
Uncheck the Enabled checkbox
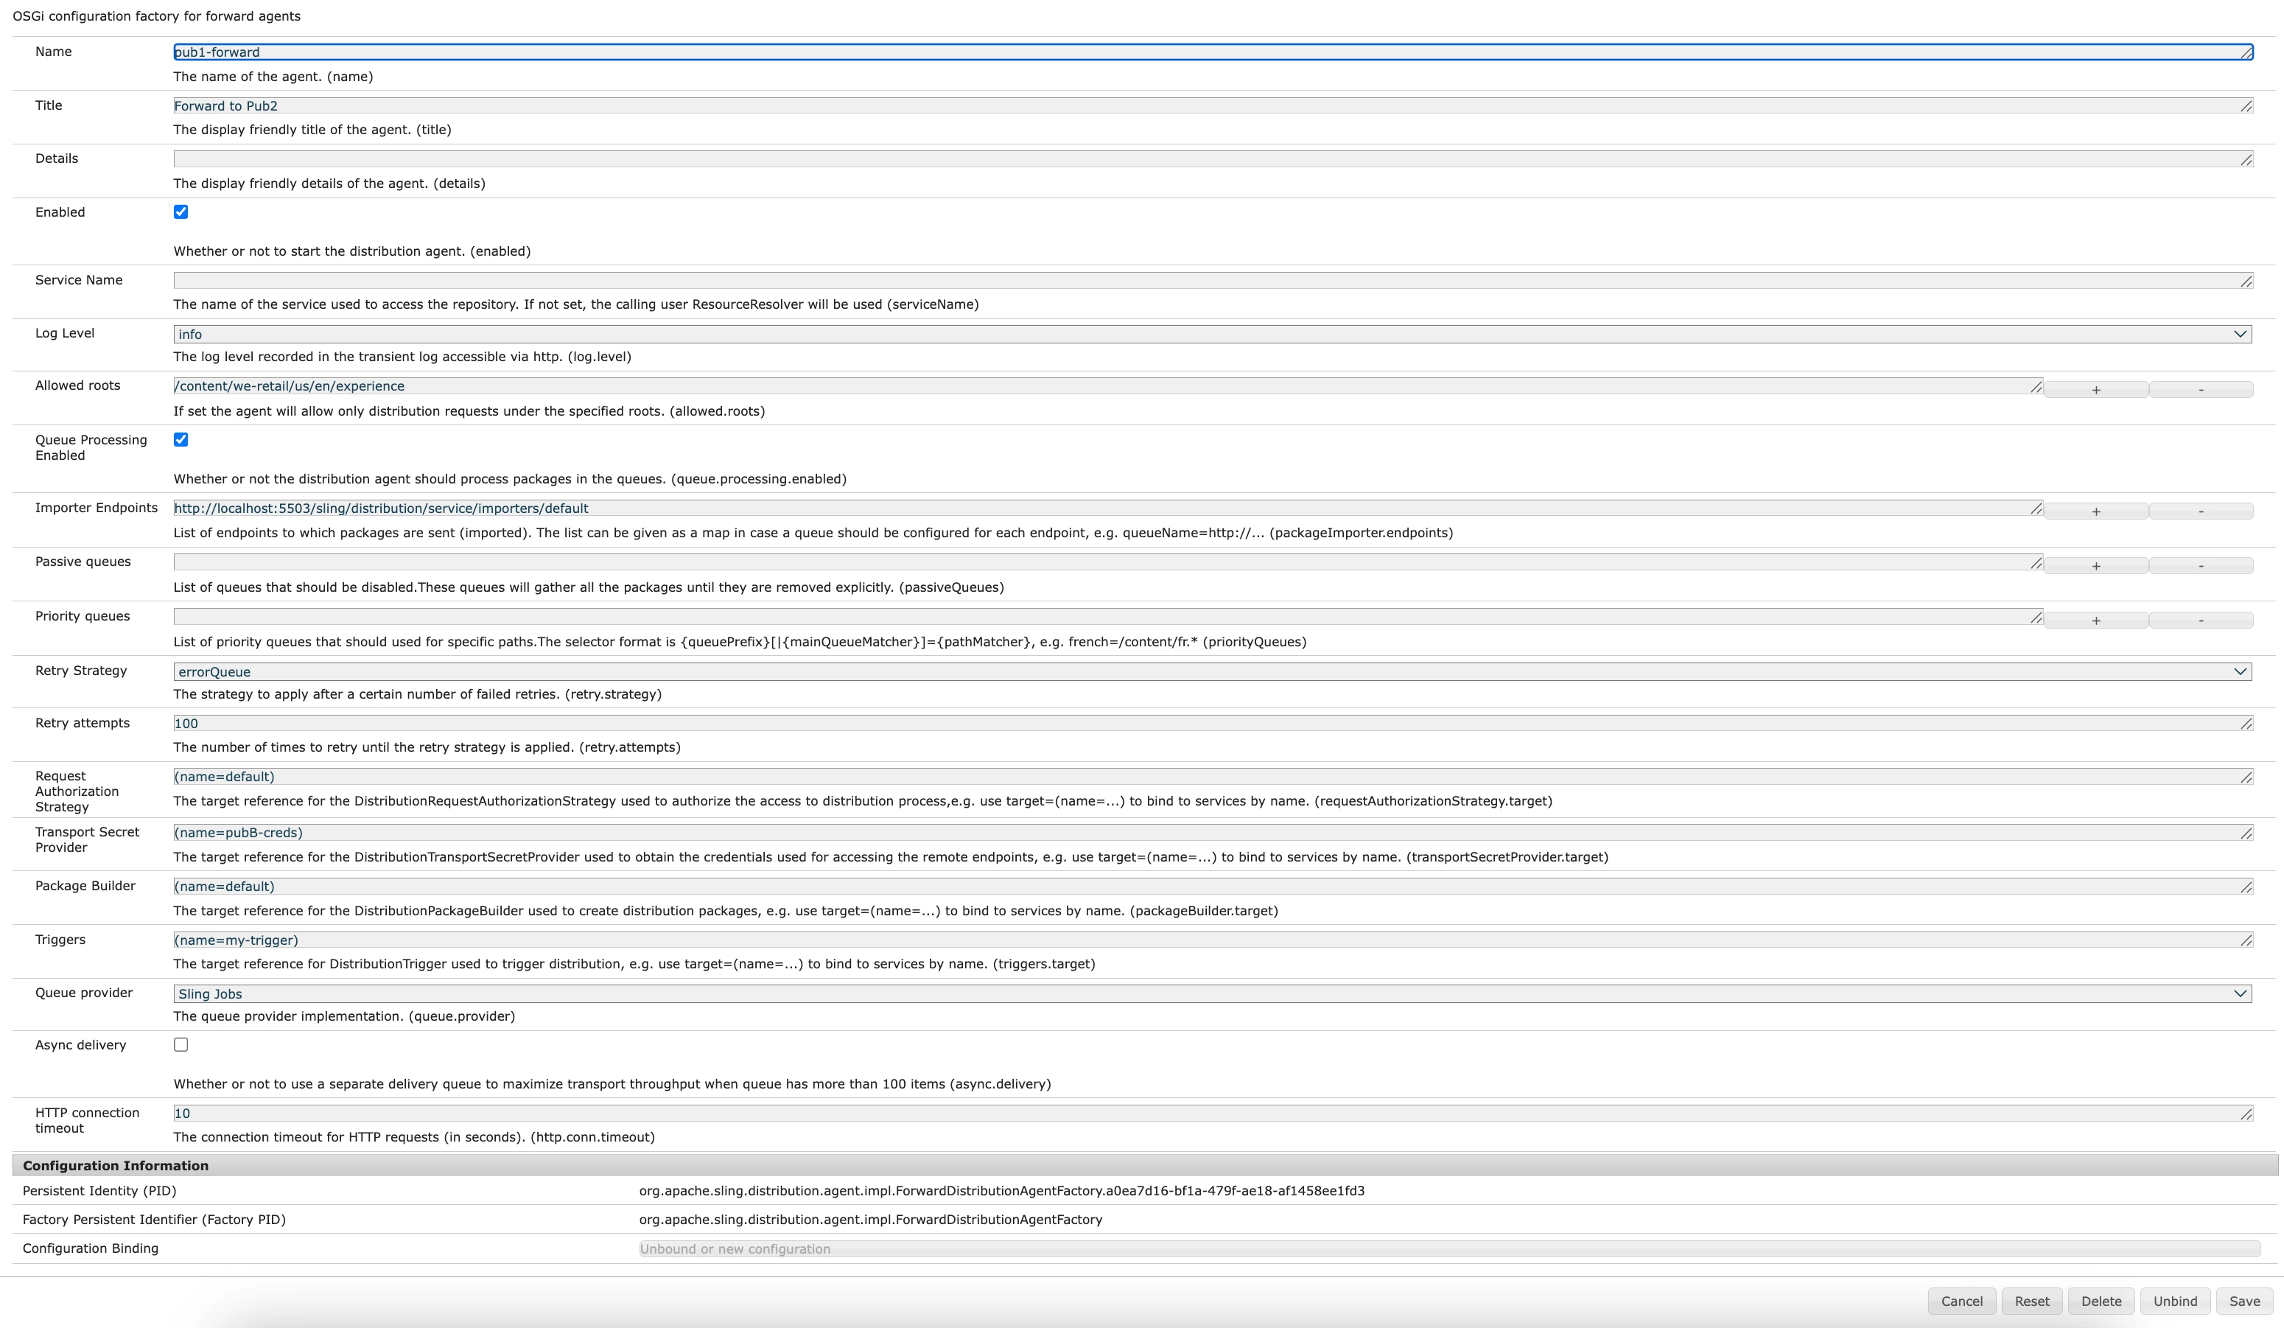tap(181, 212)
